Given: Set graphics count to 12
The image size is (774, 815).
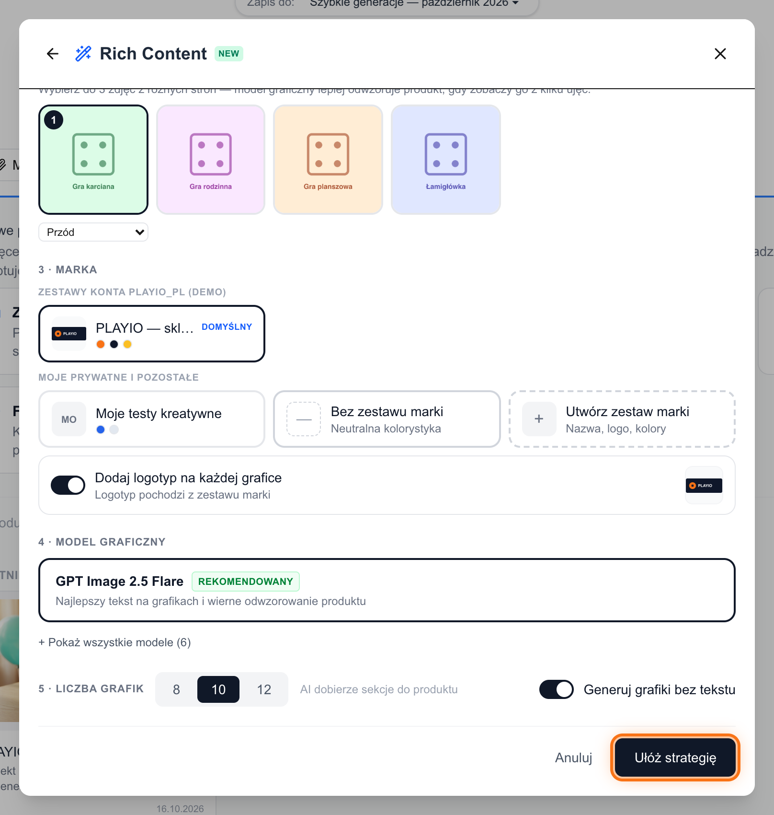Looking at the screenshot, I should click(x=264, y=689).
